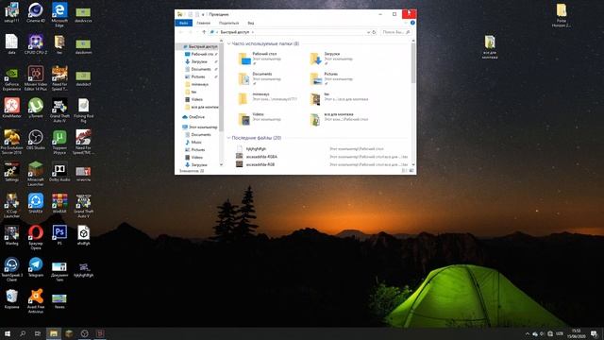This screenshot has width=604, height=340.
Task: Select the OBS Studio desktop icon
Action: [36, 140]
